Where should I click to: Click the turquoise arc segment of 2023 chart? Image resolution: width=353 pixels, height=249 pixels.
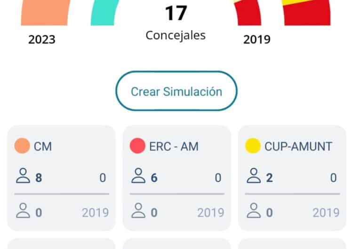[104, 13]
